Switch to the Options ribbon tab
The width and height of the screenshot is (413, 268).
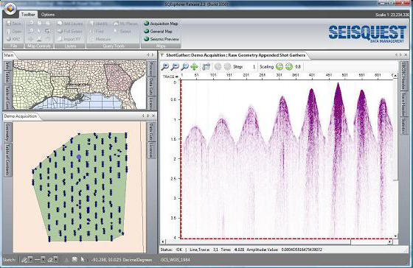click(x=48, y=15)
